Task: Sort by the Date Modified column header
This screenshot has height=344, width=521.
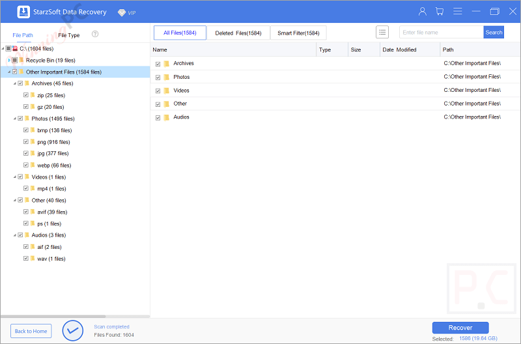Action: [410, 50]
